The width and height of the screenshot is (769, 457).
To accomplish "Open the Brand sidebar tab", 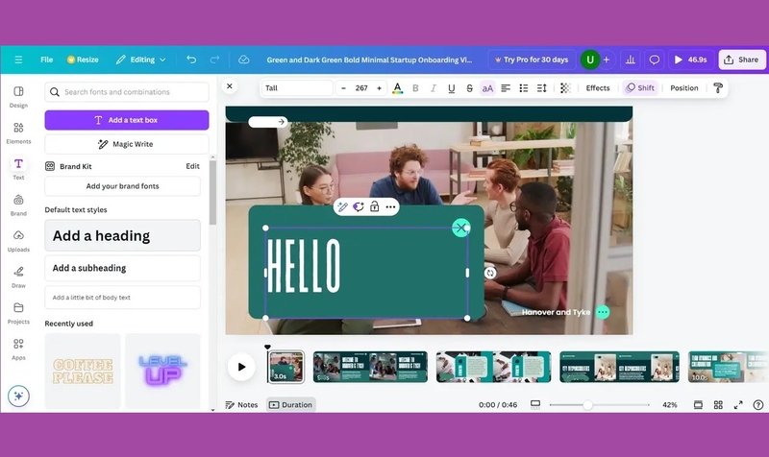I will click(x=18, y=204).
